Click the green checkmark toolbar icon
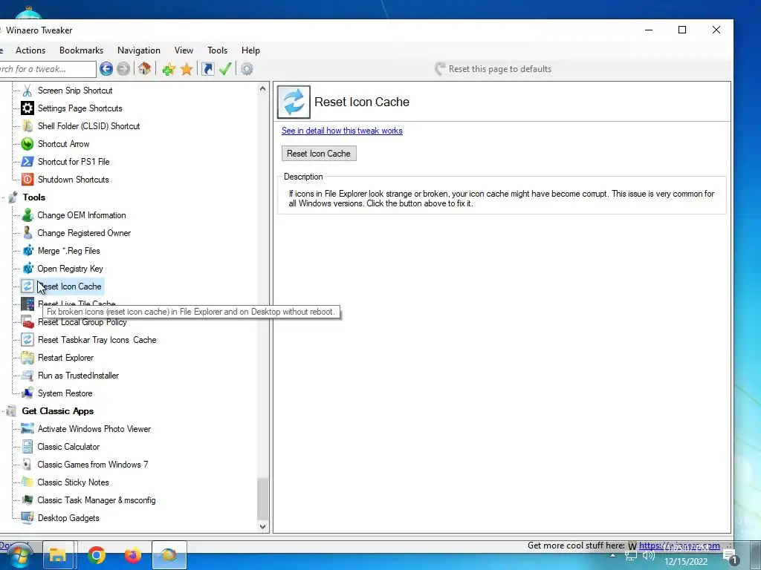This screenshot has height=570, width=761. click(225, 69)
